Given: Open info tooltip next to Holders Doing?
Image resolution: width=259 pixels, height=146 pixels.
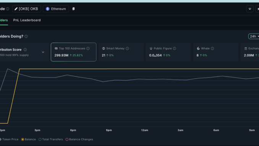Looking at the screenshot, I should [26, 36].
